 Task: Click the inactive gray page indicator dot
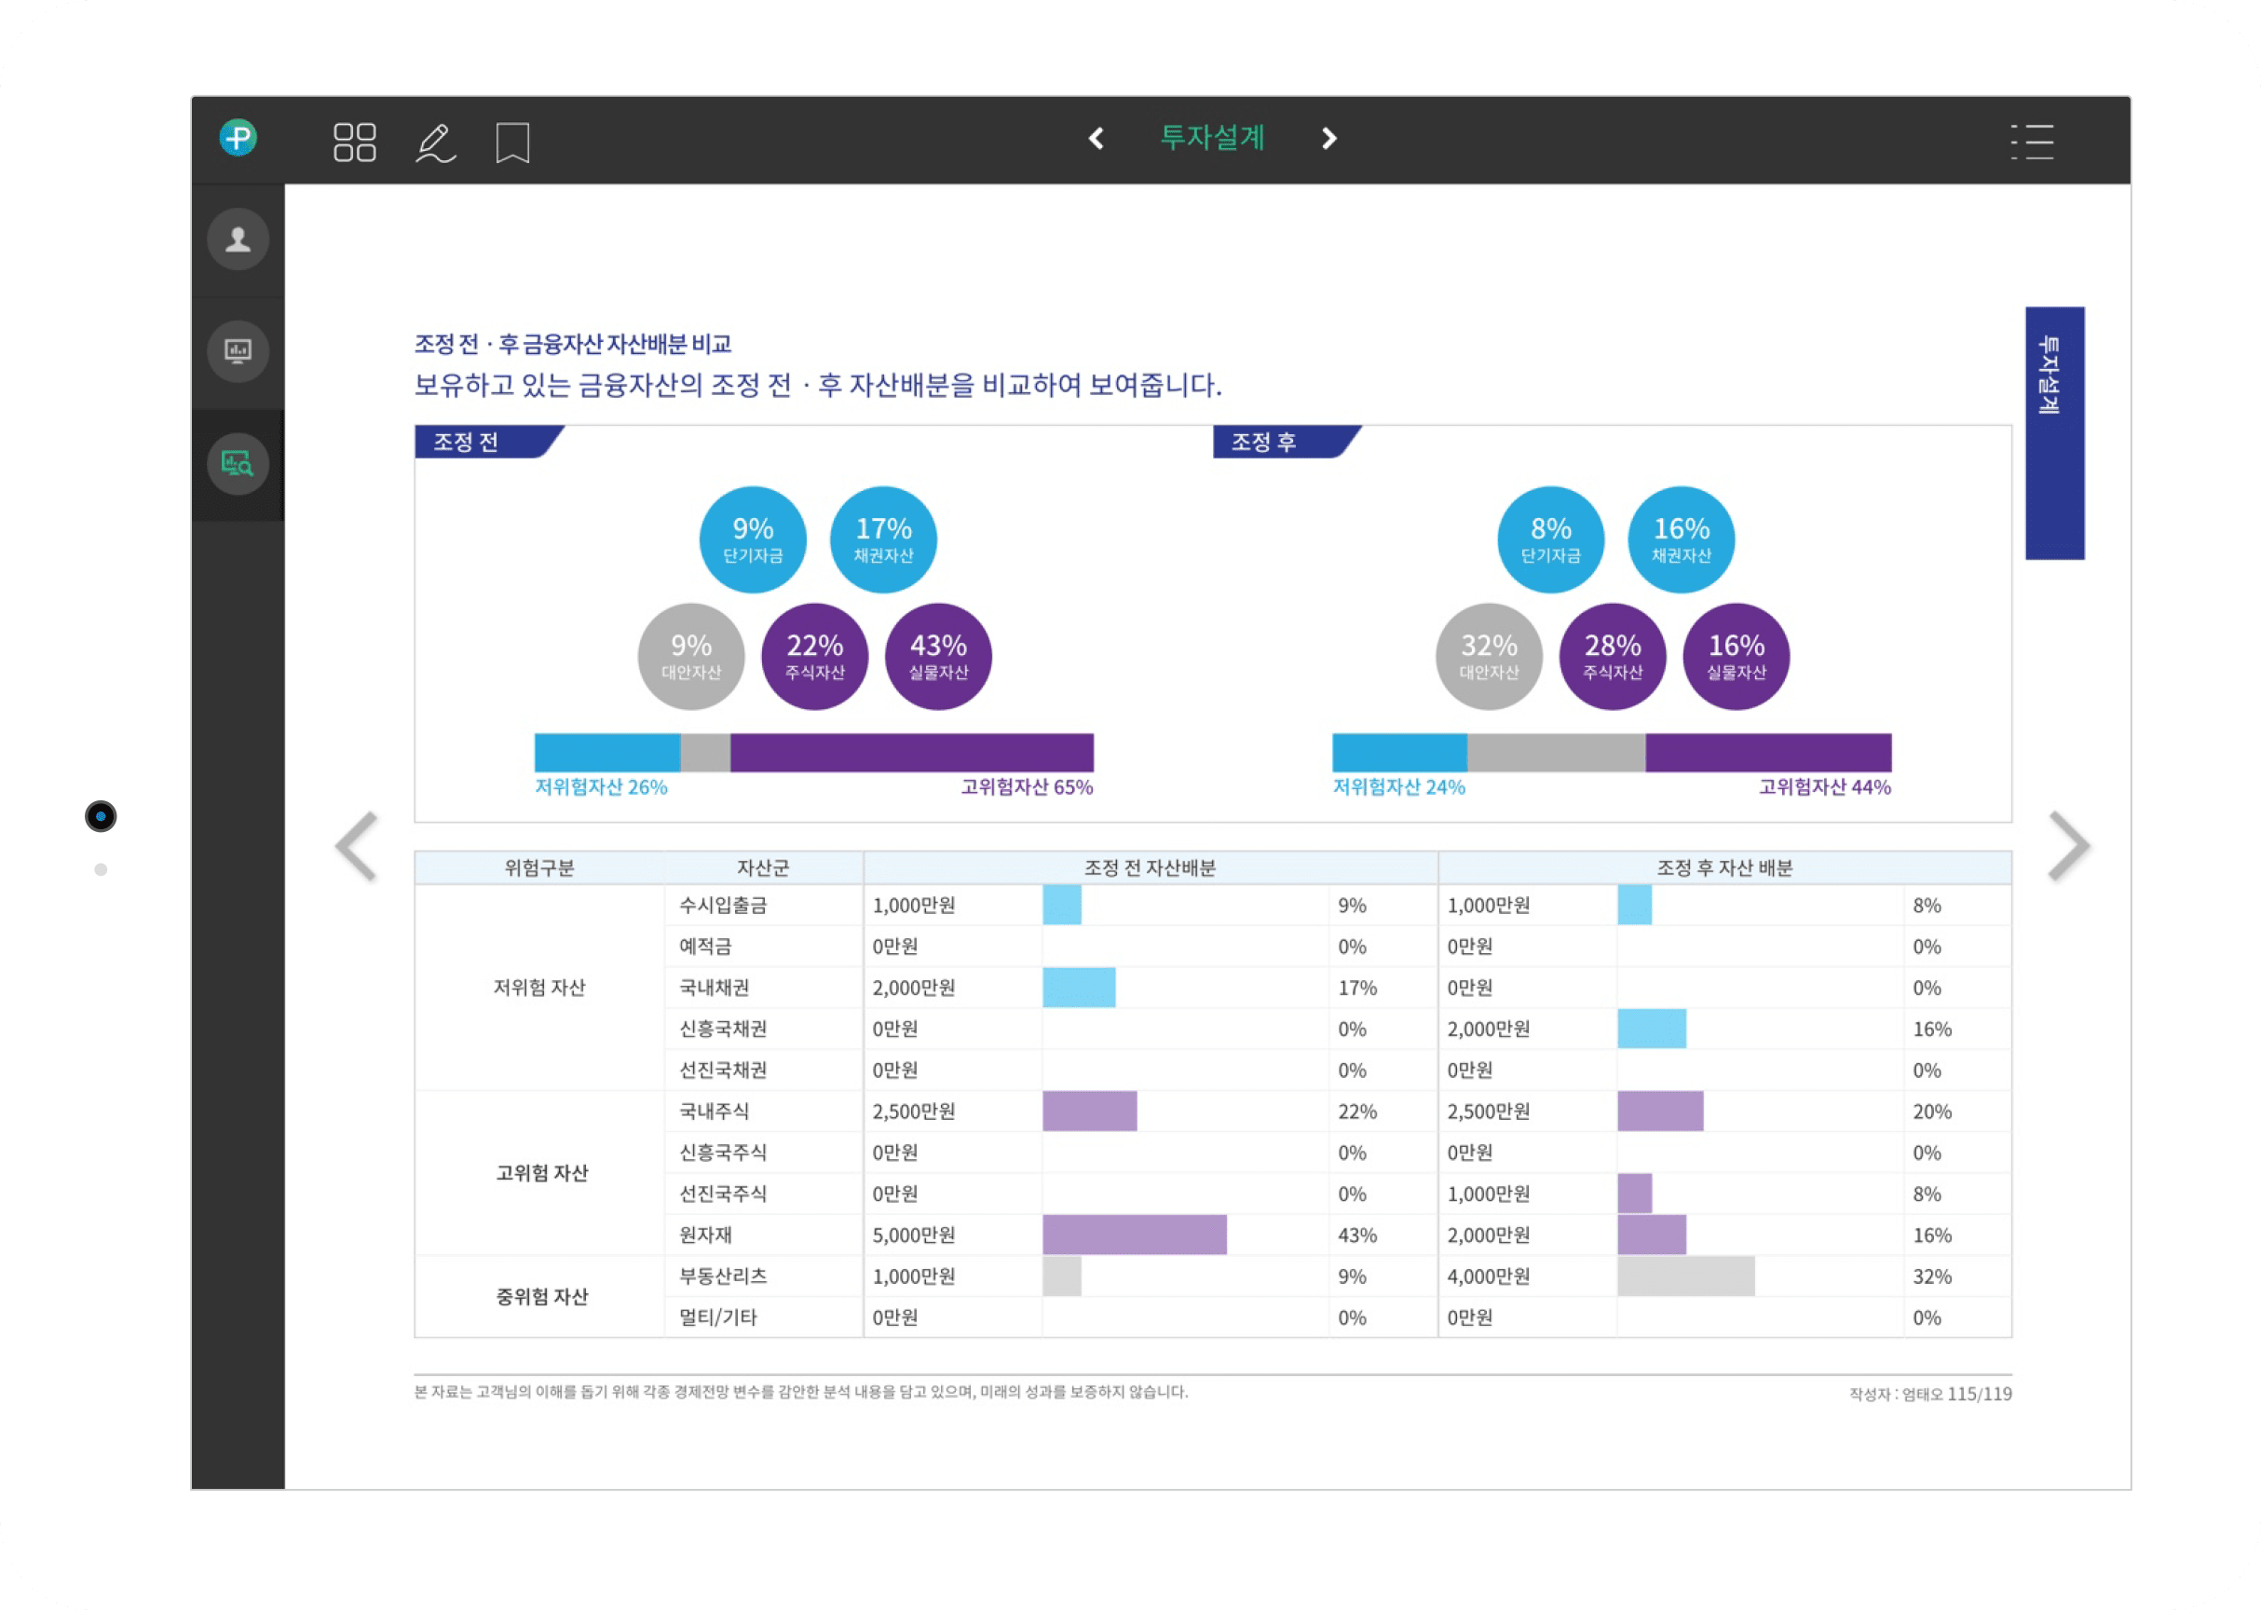pos(102,869)
